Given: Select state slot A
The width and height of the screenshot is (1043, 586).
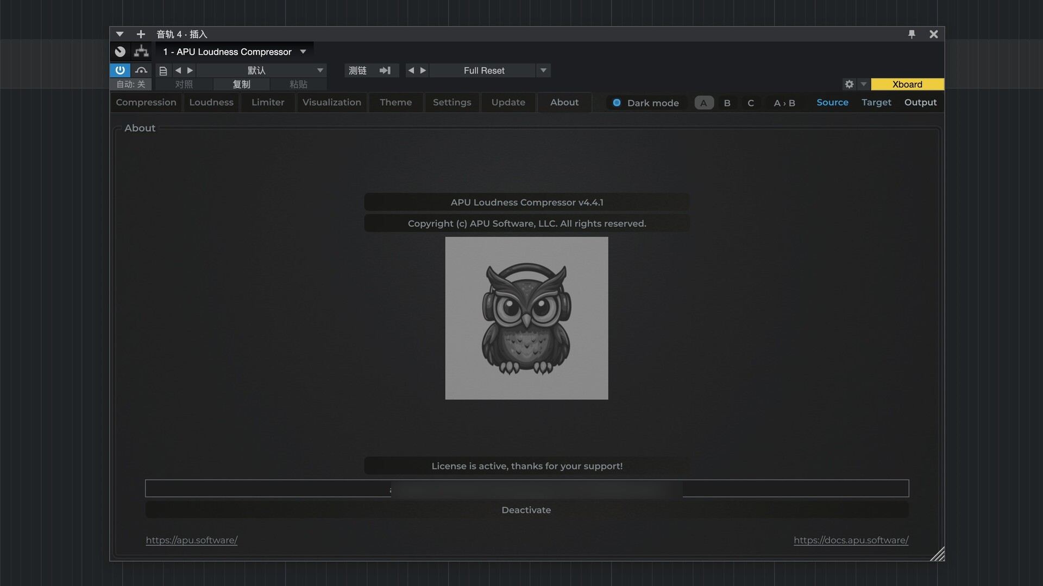Looking at the screenshot, I should point(703,103).
